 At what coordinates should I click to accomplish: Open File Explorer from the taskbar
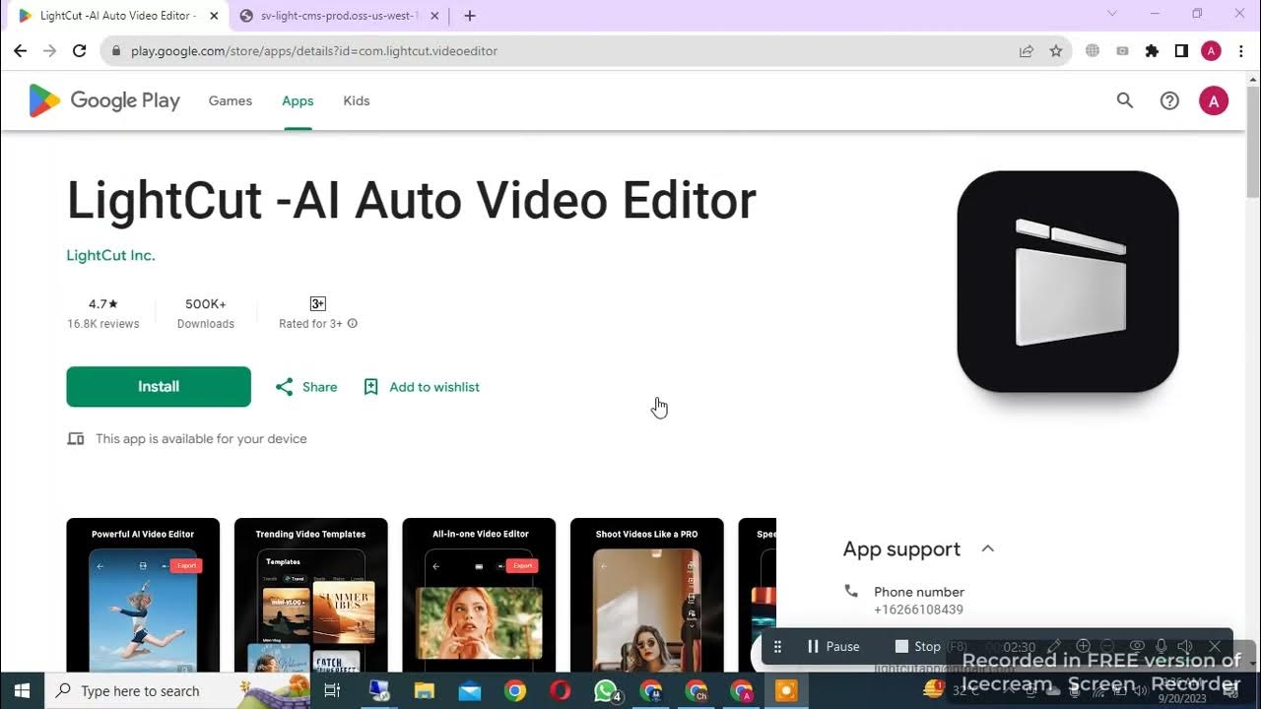425,691
